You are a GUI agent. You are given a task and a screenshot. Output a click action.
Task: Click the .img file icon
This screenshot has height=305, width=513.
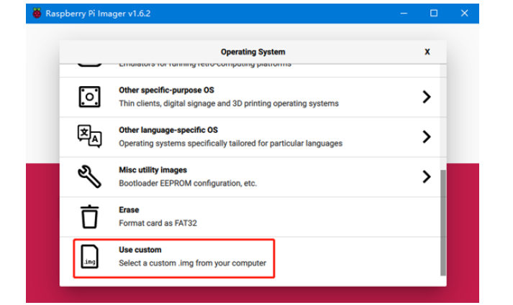(89, 257)
